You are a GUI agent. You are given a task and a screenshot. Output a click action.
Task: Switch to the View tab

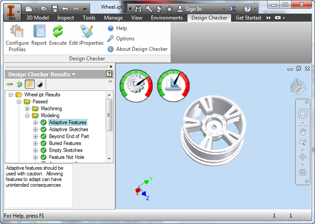click(x=137, y=18)
